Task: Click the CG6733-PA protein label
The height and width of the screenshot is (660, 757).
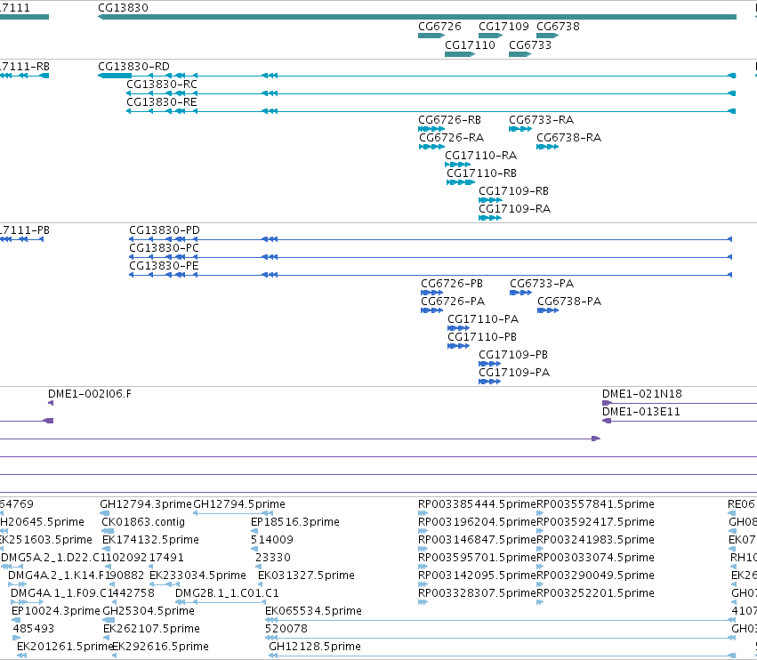Action: pos(542,284)
